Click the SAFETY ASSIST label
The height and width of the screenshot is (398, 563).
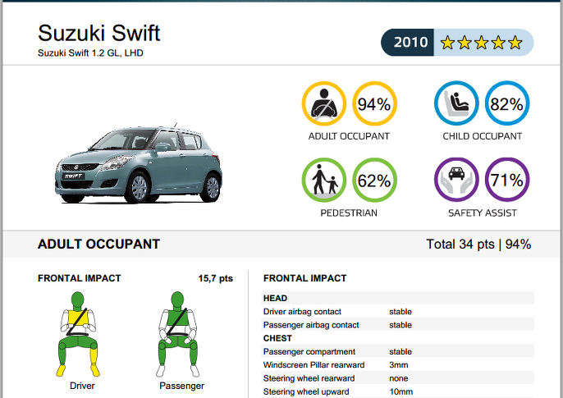tap(483, 213)
